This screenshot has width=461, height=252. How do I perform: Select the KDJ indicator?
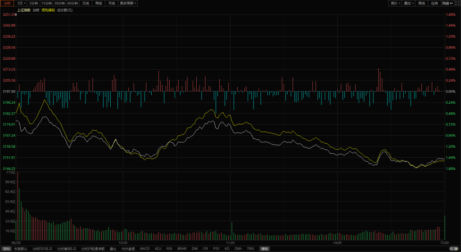pyautogui.click(x=158, y=248)
